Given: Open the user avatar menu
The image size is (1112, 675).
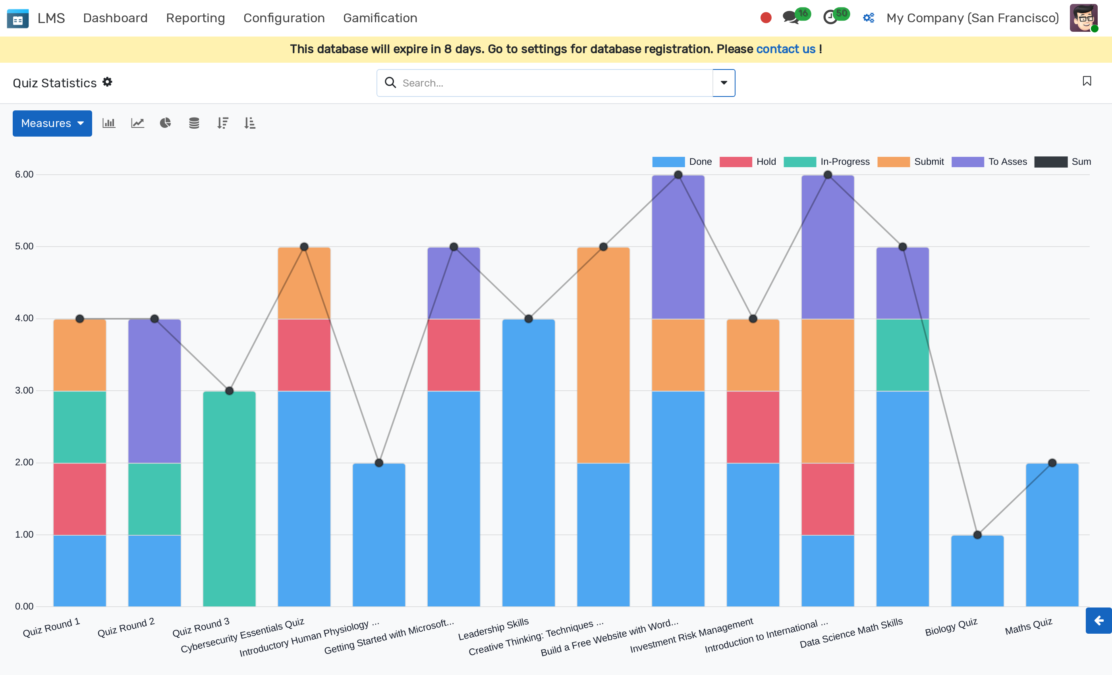Looking at the screenshot, I should (1083, 18).
